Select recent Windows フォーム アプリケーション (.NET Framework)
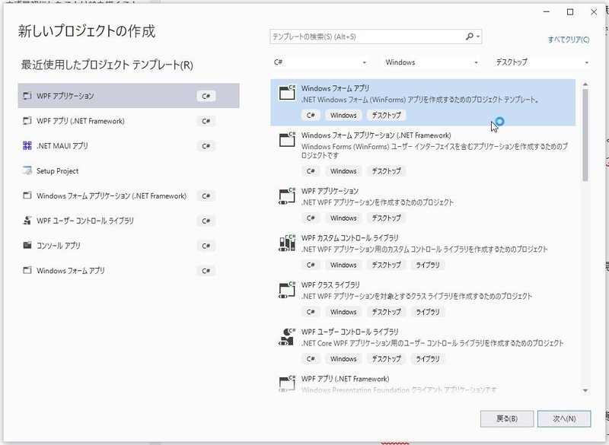Screen dimensions: 609x445 coord(129,195)
